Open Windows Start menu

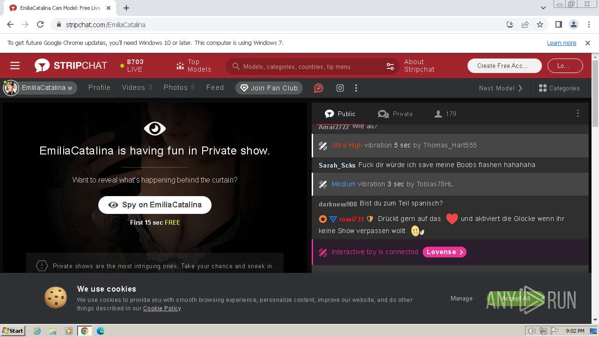[13, 330]
